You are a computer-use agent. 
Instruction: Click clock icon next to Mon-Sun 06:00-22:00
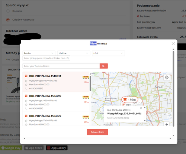tap(26, 105)
